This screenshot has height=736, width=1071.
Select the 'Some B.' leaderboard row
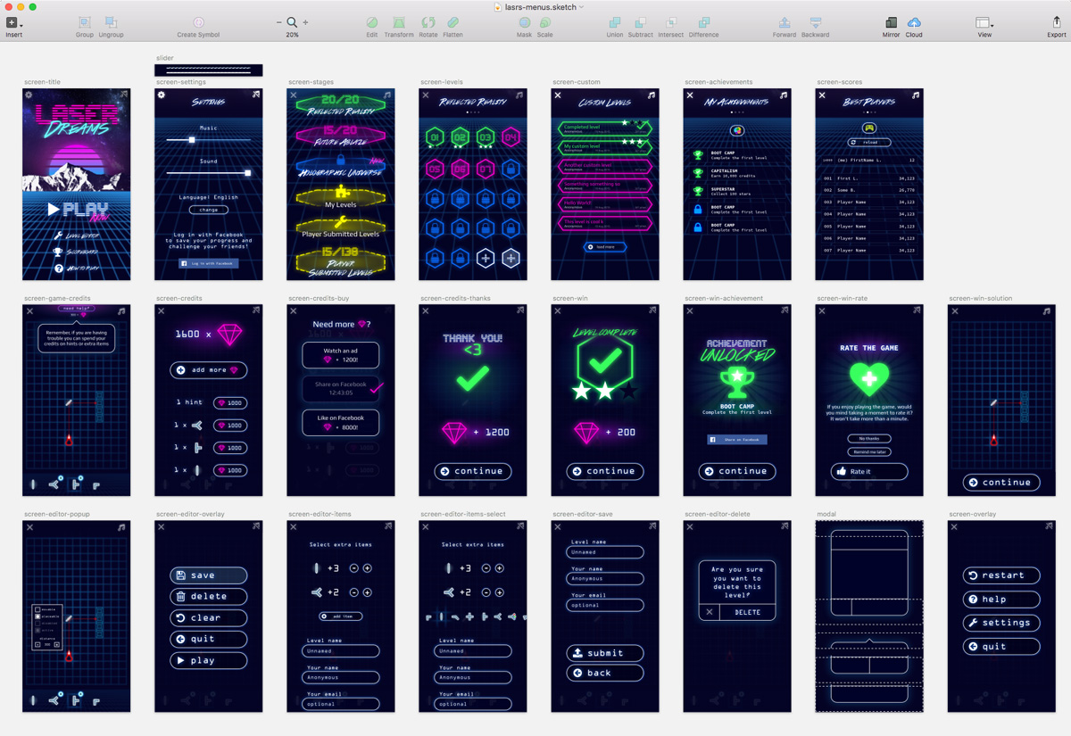pyautogui.click(x=868, y=190)
